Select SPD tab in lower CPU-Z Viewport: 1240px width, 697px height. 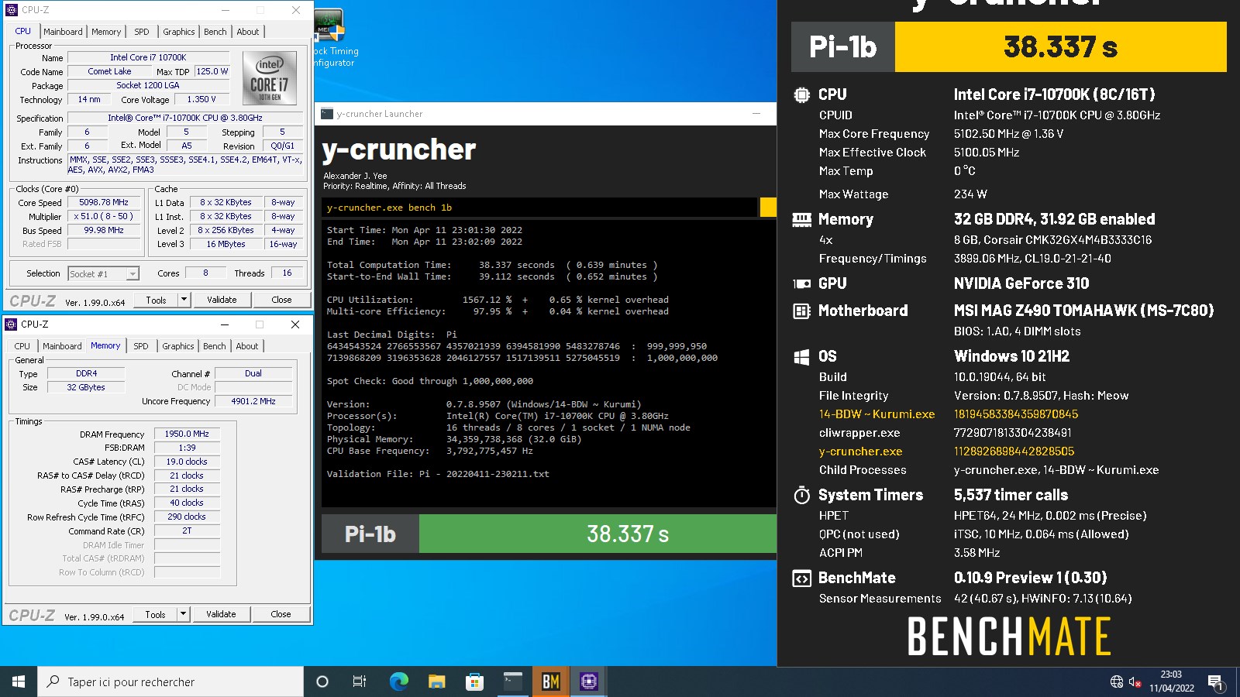140,346
